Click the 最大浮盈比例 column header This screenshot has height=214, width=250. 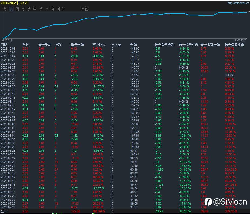click(x=234, y=45)
